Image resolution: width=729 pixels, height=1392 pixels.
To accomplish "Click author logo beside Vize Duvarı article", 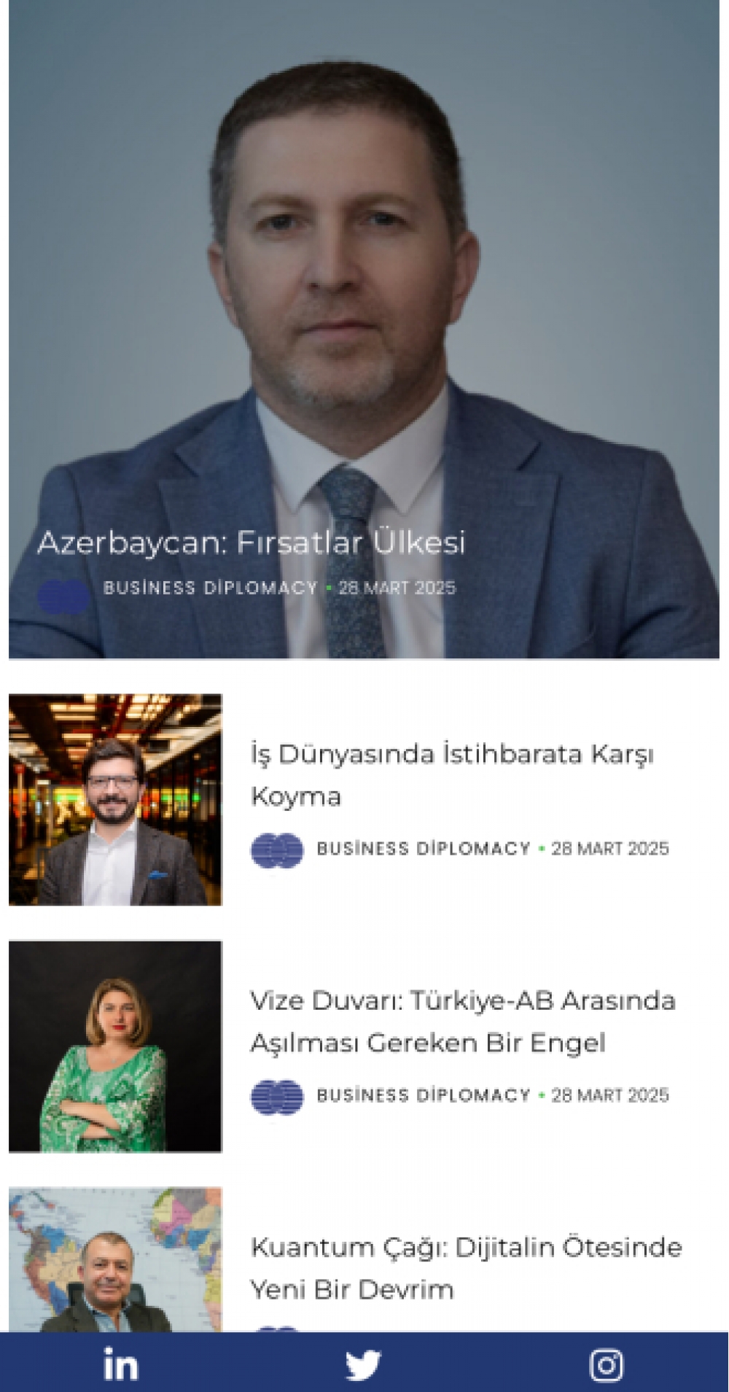I will coord(276,1096).
